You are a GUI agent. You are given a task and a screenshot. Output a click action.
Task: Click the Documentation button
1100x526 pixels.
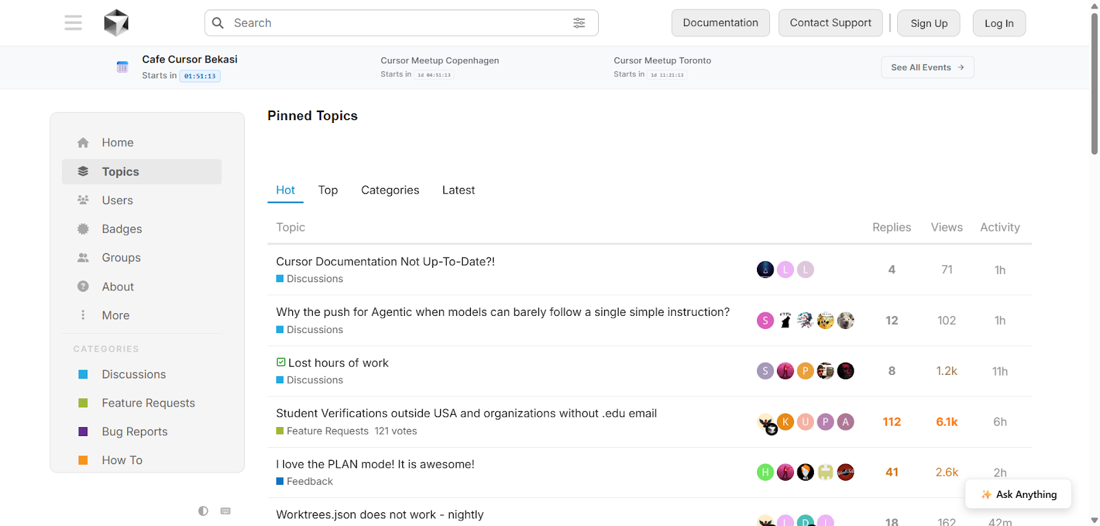point(720,23)
